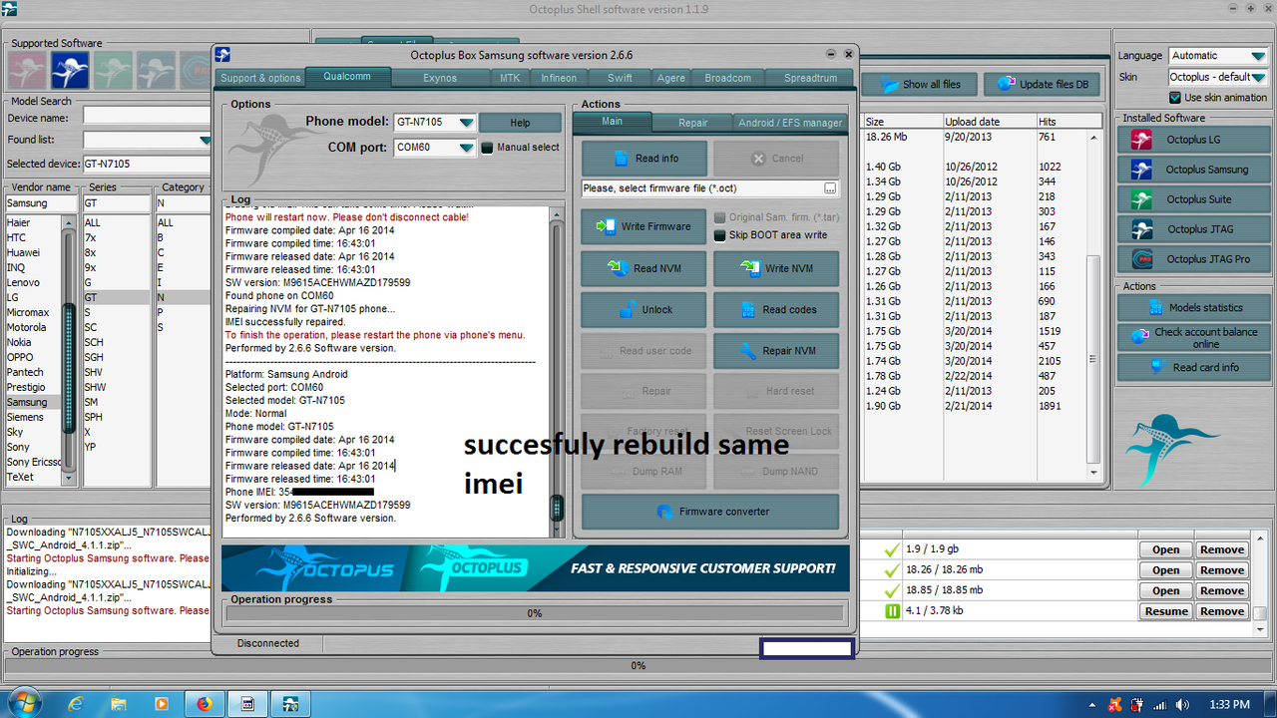This screenshot has height=718, width=1277.
Task: Select the pink LG icon under Supported Software
Action: coord(25,70)
